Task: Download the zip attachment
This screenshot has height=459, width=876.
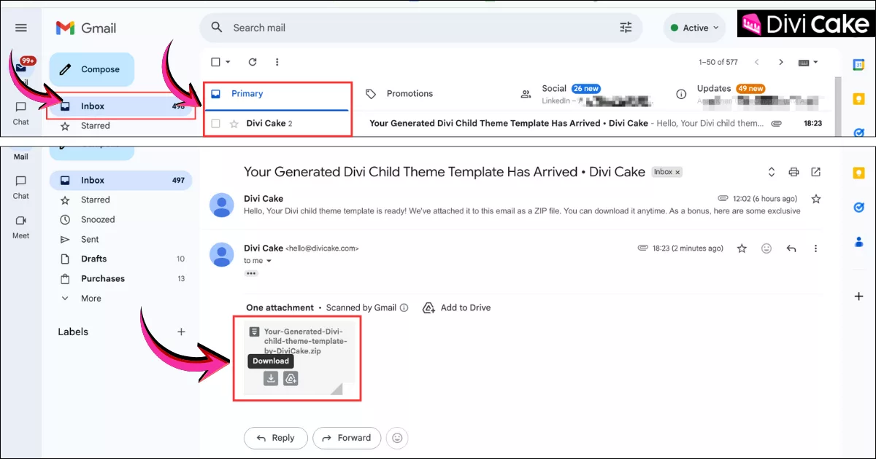Action: click(271, 379)
